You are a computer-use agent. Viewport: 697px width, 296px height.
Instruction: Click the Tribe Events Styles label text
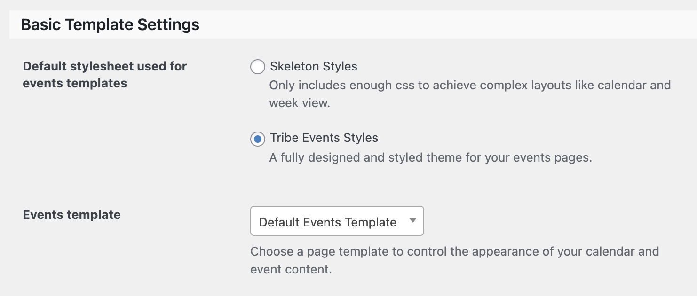[324, 138]
